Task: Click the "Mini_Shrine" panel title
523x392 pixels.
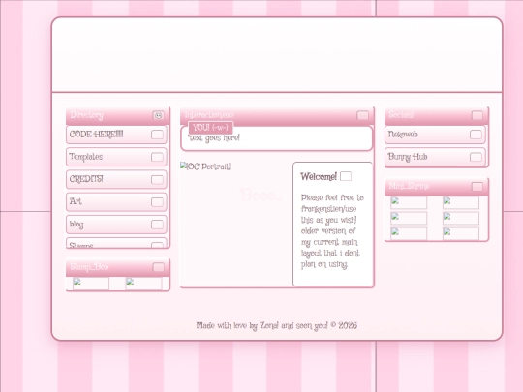Action: tap(409, 186)
